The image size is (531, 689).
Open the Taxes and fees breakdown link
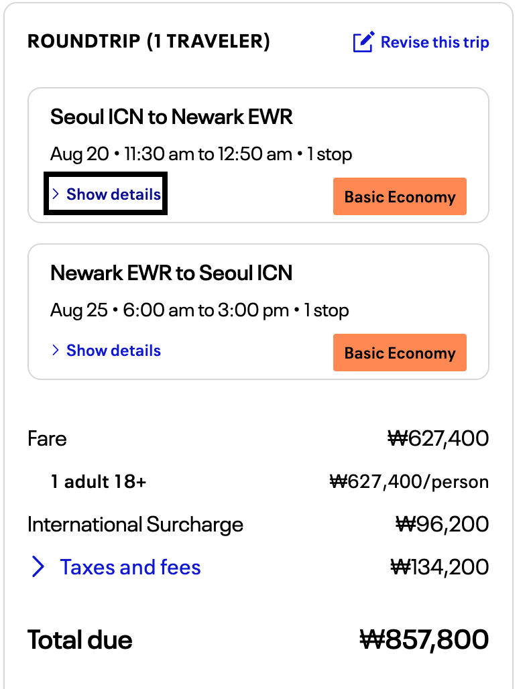[130, 567]
